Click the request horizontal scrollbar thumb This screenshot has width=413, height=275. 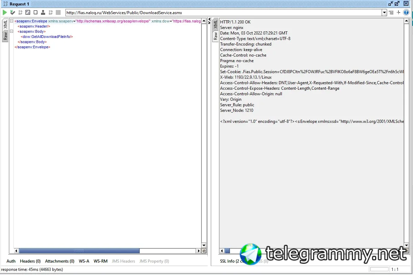pyautogui.click(x=79, y=251)
